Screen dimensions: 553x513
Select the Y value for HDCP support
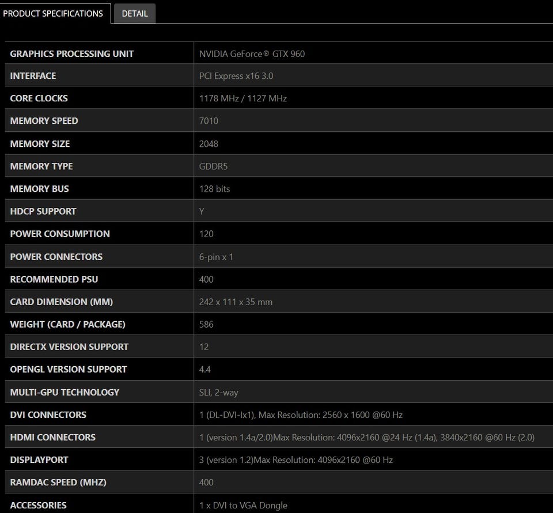pyautogui.click(x=202, y=211)
